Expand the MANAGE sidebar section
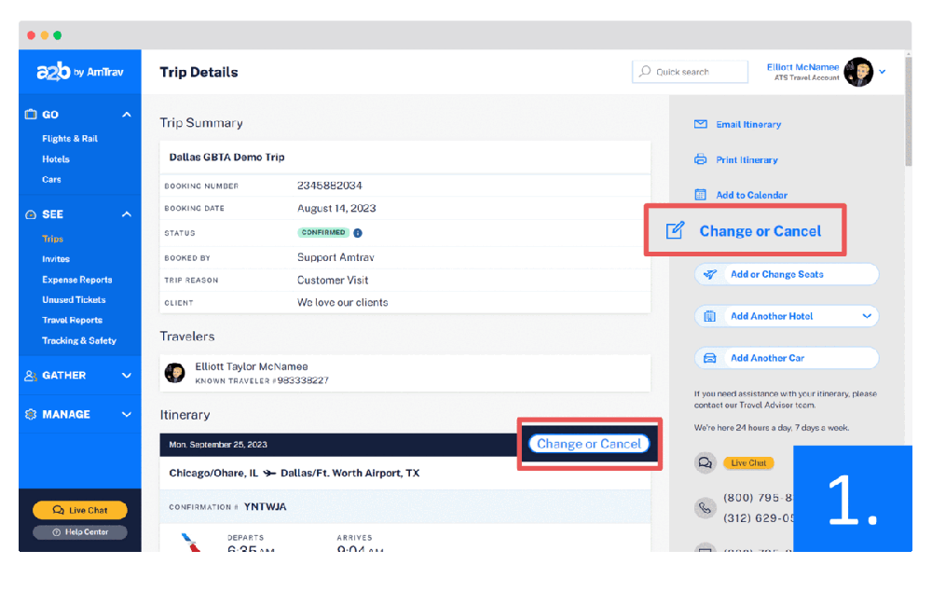This screenshot has width=932, height=592. point(127,414)
